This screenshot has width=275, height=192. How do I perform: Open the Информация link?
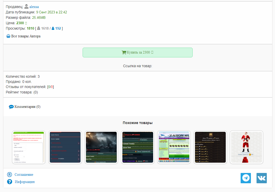point(25,182)
